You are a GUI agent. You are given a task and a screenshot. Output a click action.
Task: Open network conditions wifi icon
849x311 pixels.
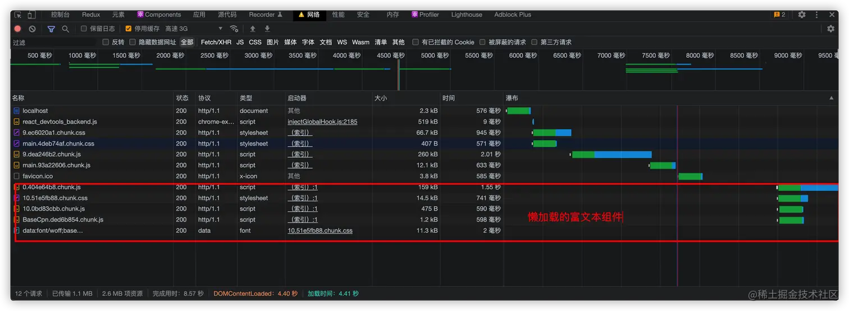(x=234, y=29)
